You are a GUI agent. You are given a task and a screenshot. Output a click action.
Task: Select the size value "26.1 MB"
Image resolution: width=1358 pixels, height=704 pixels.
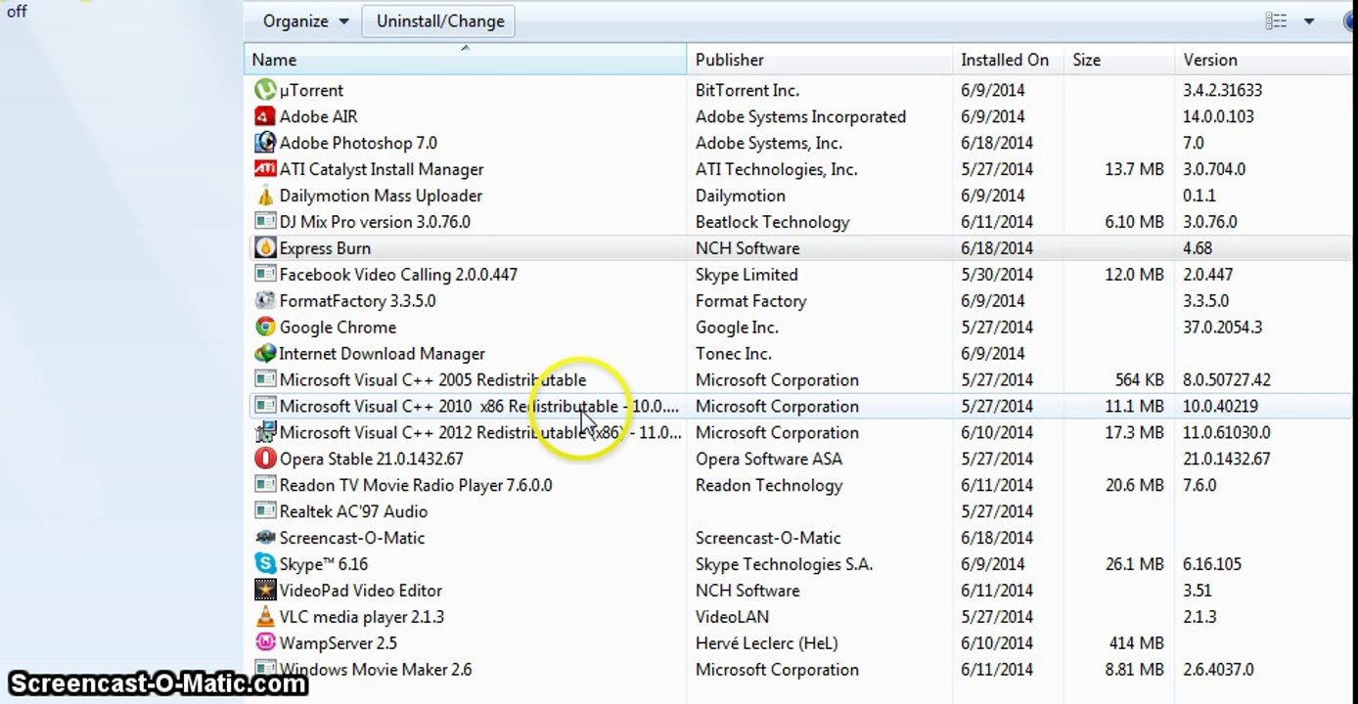click(1134, 564)
